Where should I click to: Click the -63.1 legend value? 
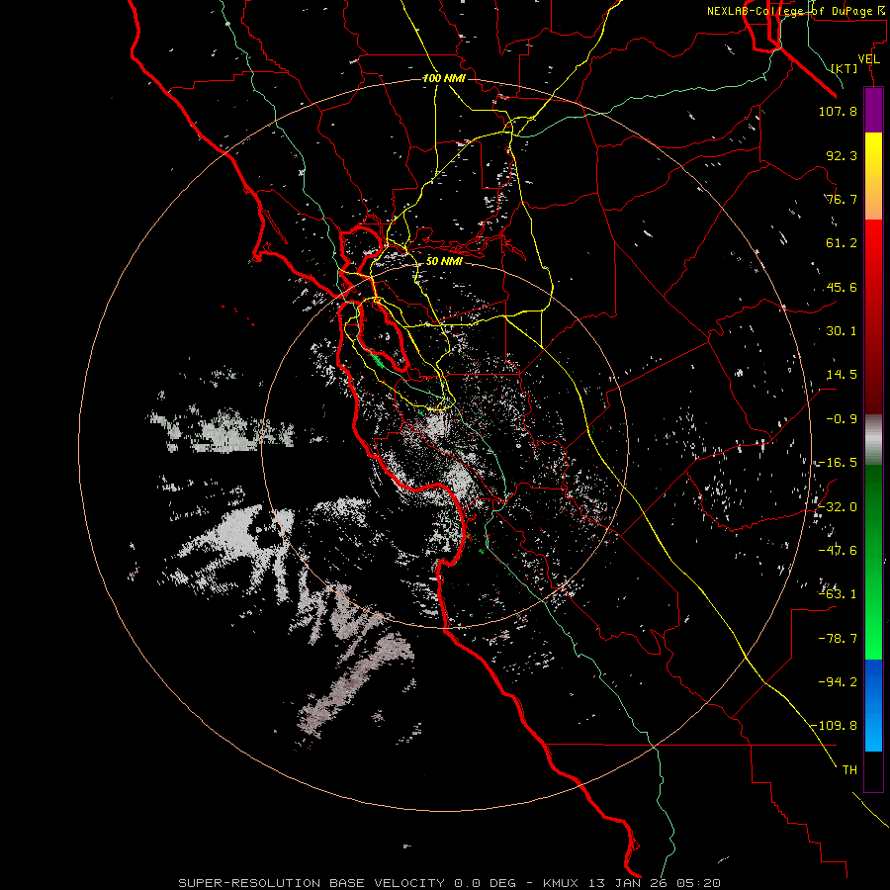[x=838, y=594]
